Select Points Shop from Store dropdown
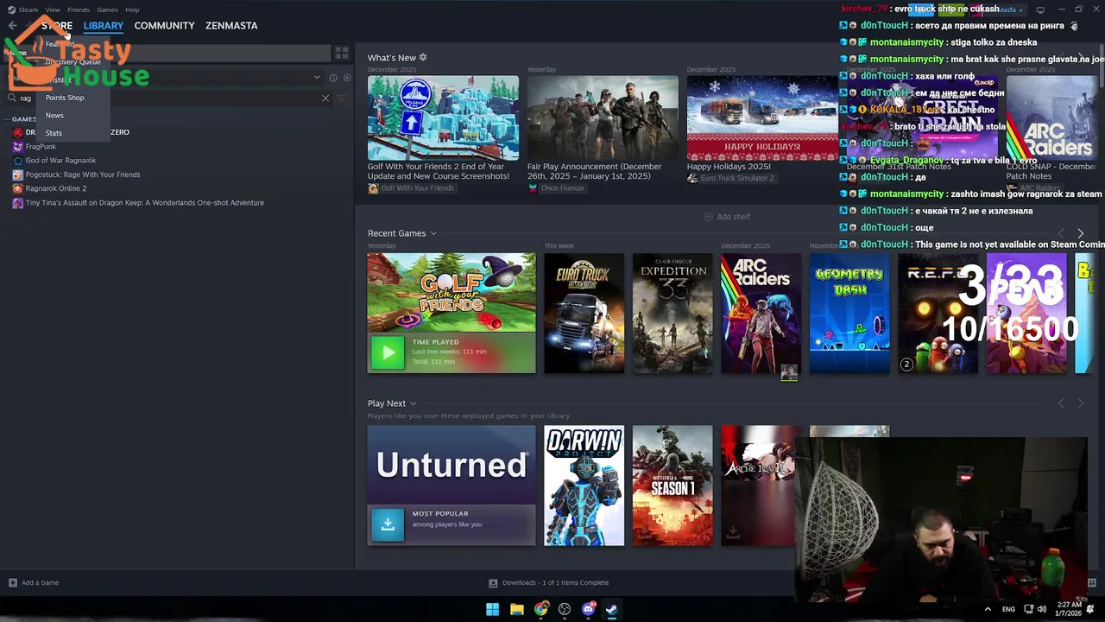Image resolution: width=1105 pixels, height=622 pixels. click(x=65, y=98)
